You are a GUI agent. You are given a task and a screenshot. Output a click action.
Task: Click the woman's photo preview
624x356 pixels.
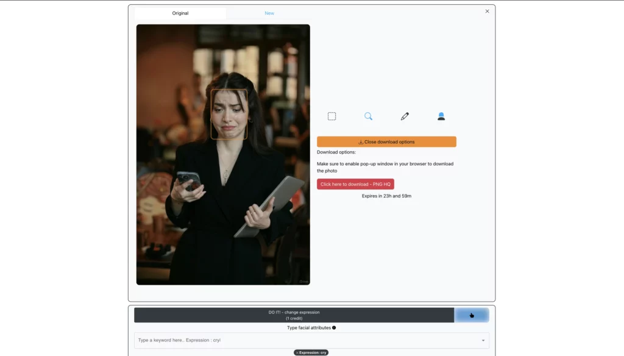click(x=223, y=154)
